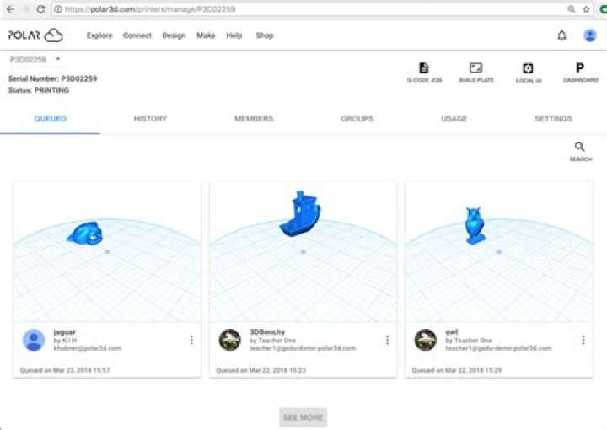Image resolution: width=607 pixels, height=430 pixels.
Task: Open the G-Code Job icon
Action: click(x=423, y=69)
